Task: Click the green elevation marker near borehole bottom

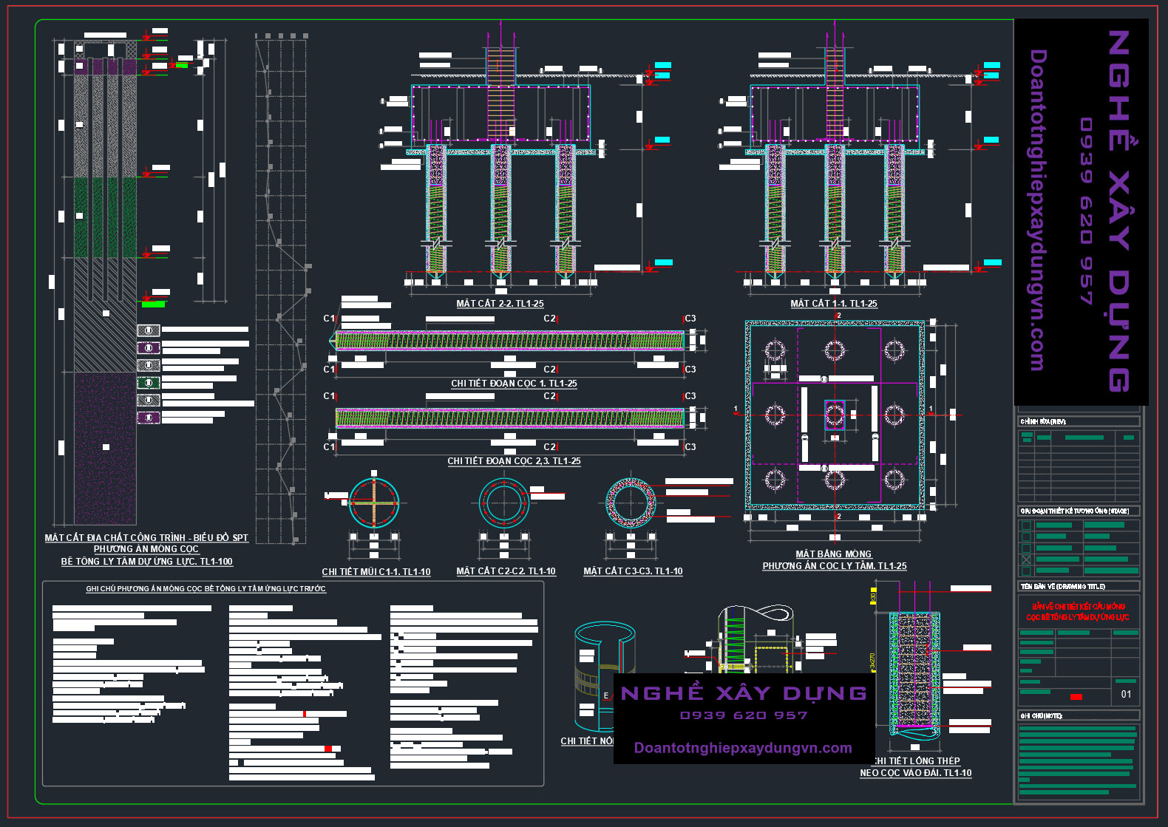Action: 153,304
